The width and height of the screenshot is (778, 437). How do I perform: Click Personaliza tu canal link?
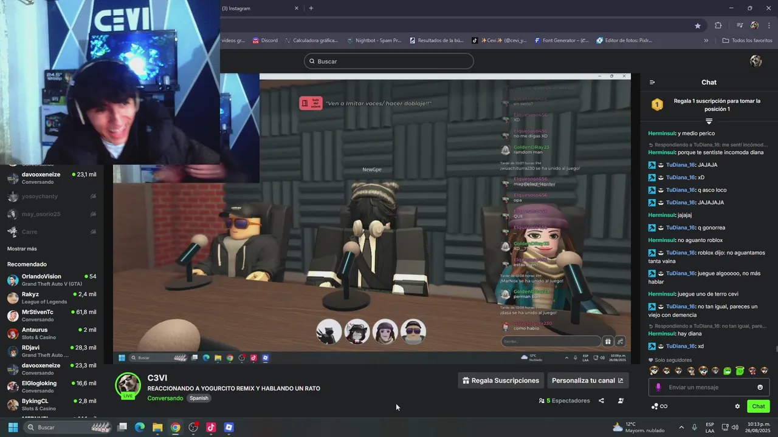587,381
